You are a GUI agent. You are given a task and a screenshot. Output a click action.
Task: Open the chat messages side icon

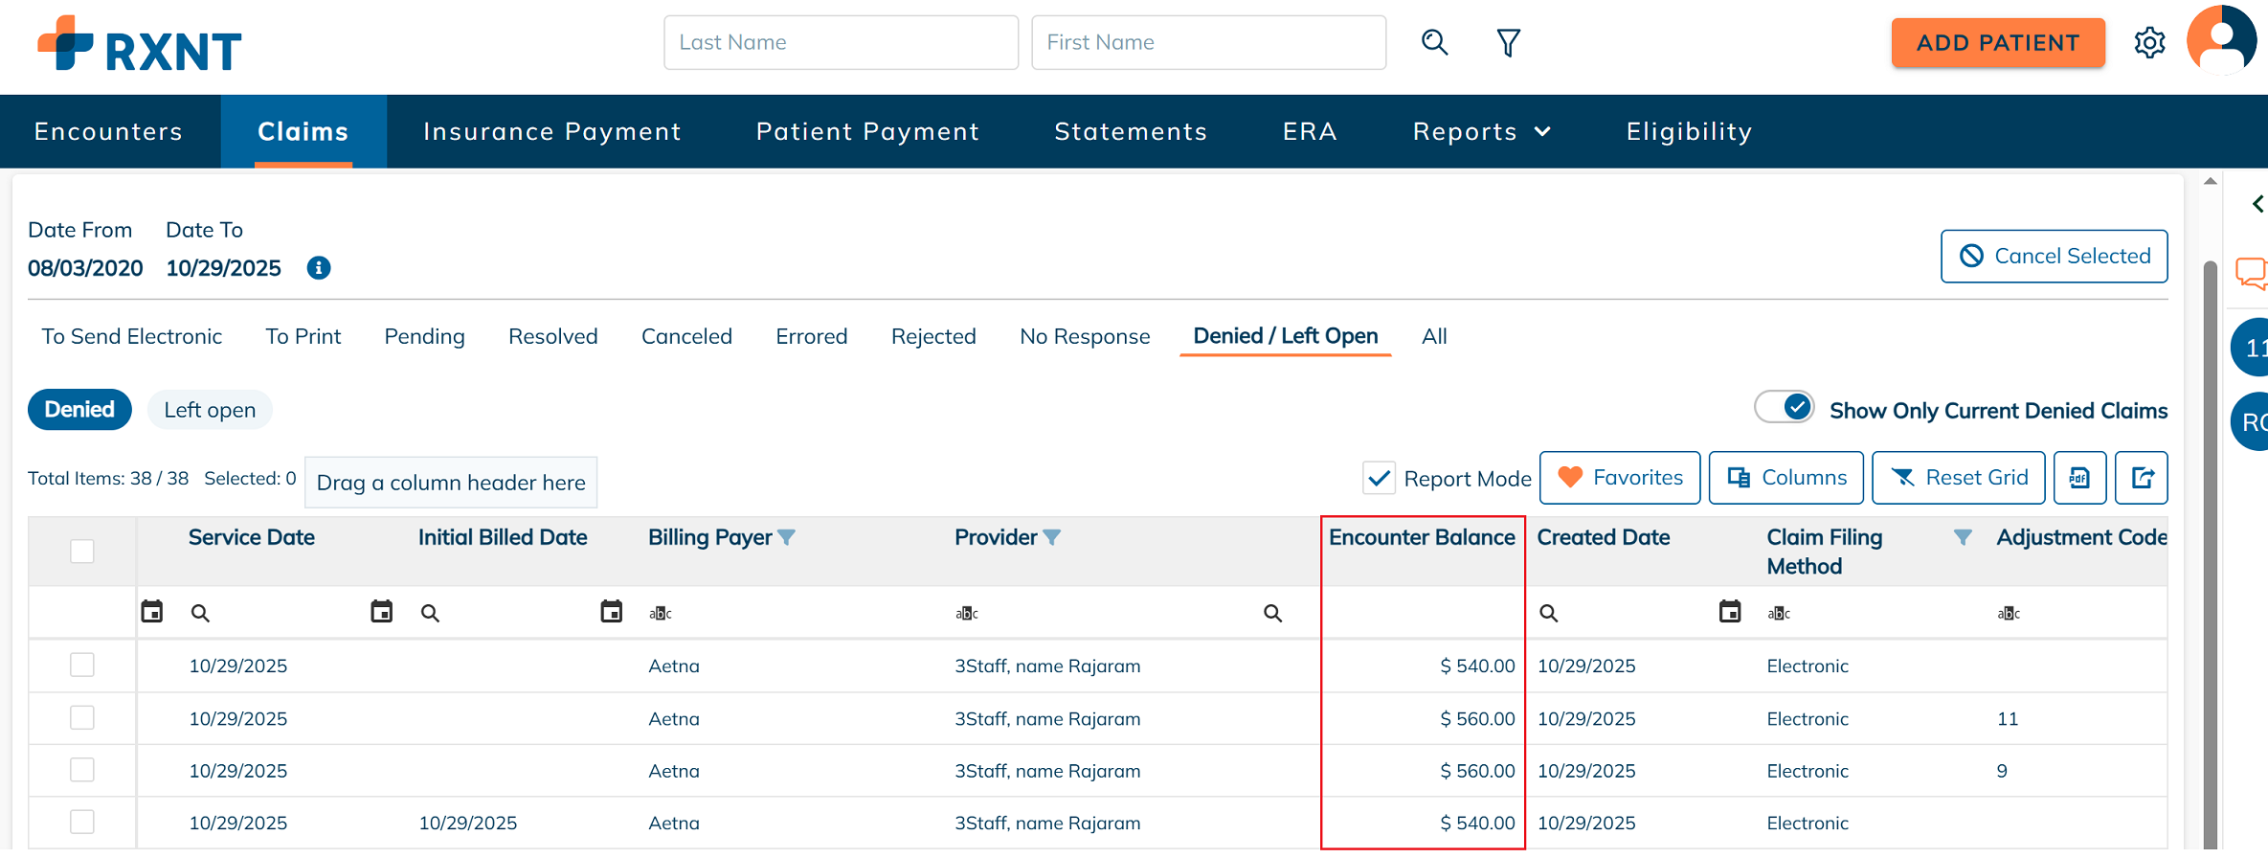tap(2251, 273)
